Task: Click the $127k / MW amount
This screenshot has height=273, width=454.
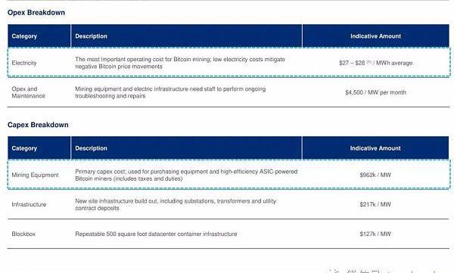Action: pos(375,234)
